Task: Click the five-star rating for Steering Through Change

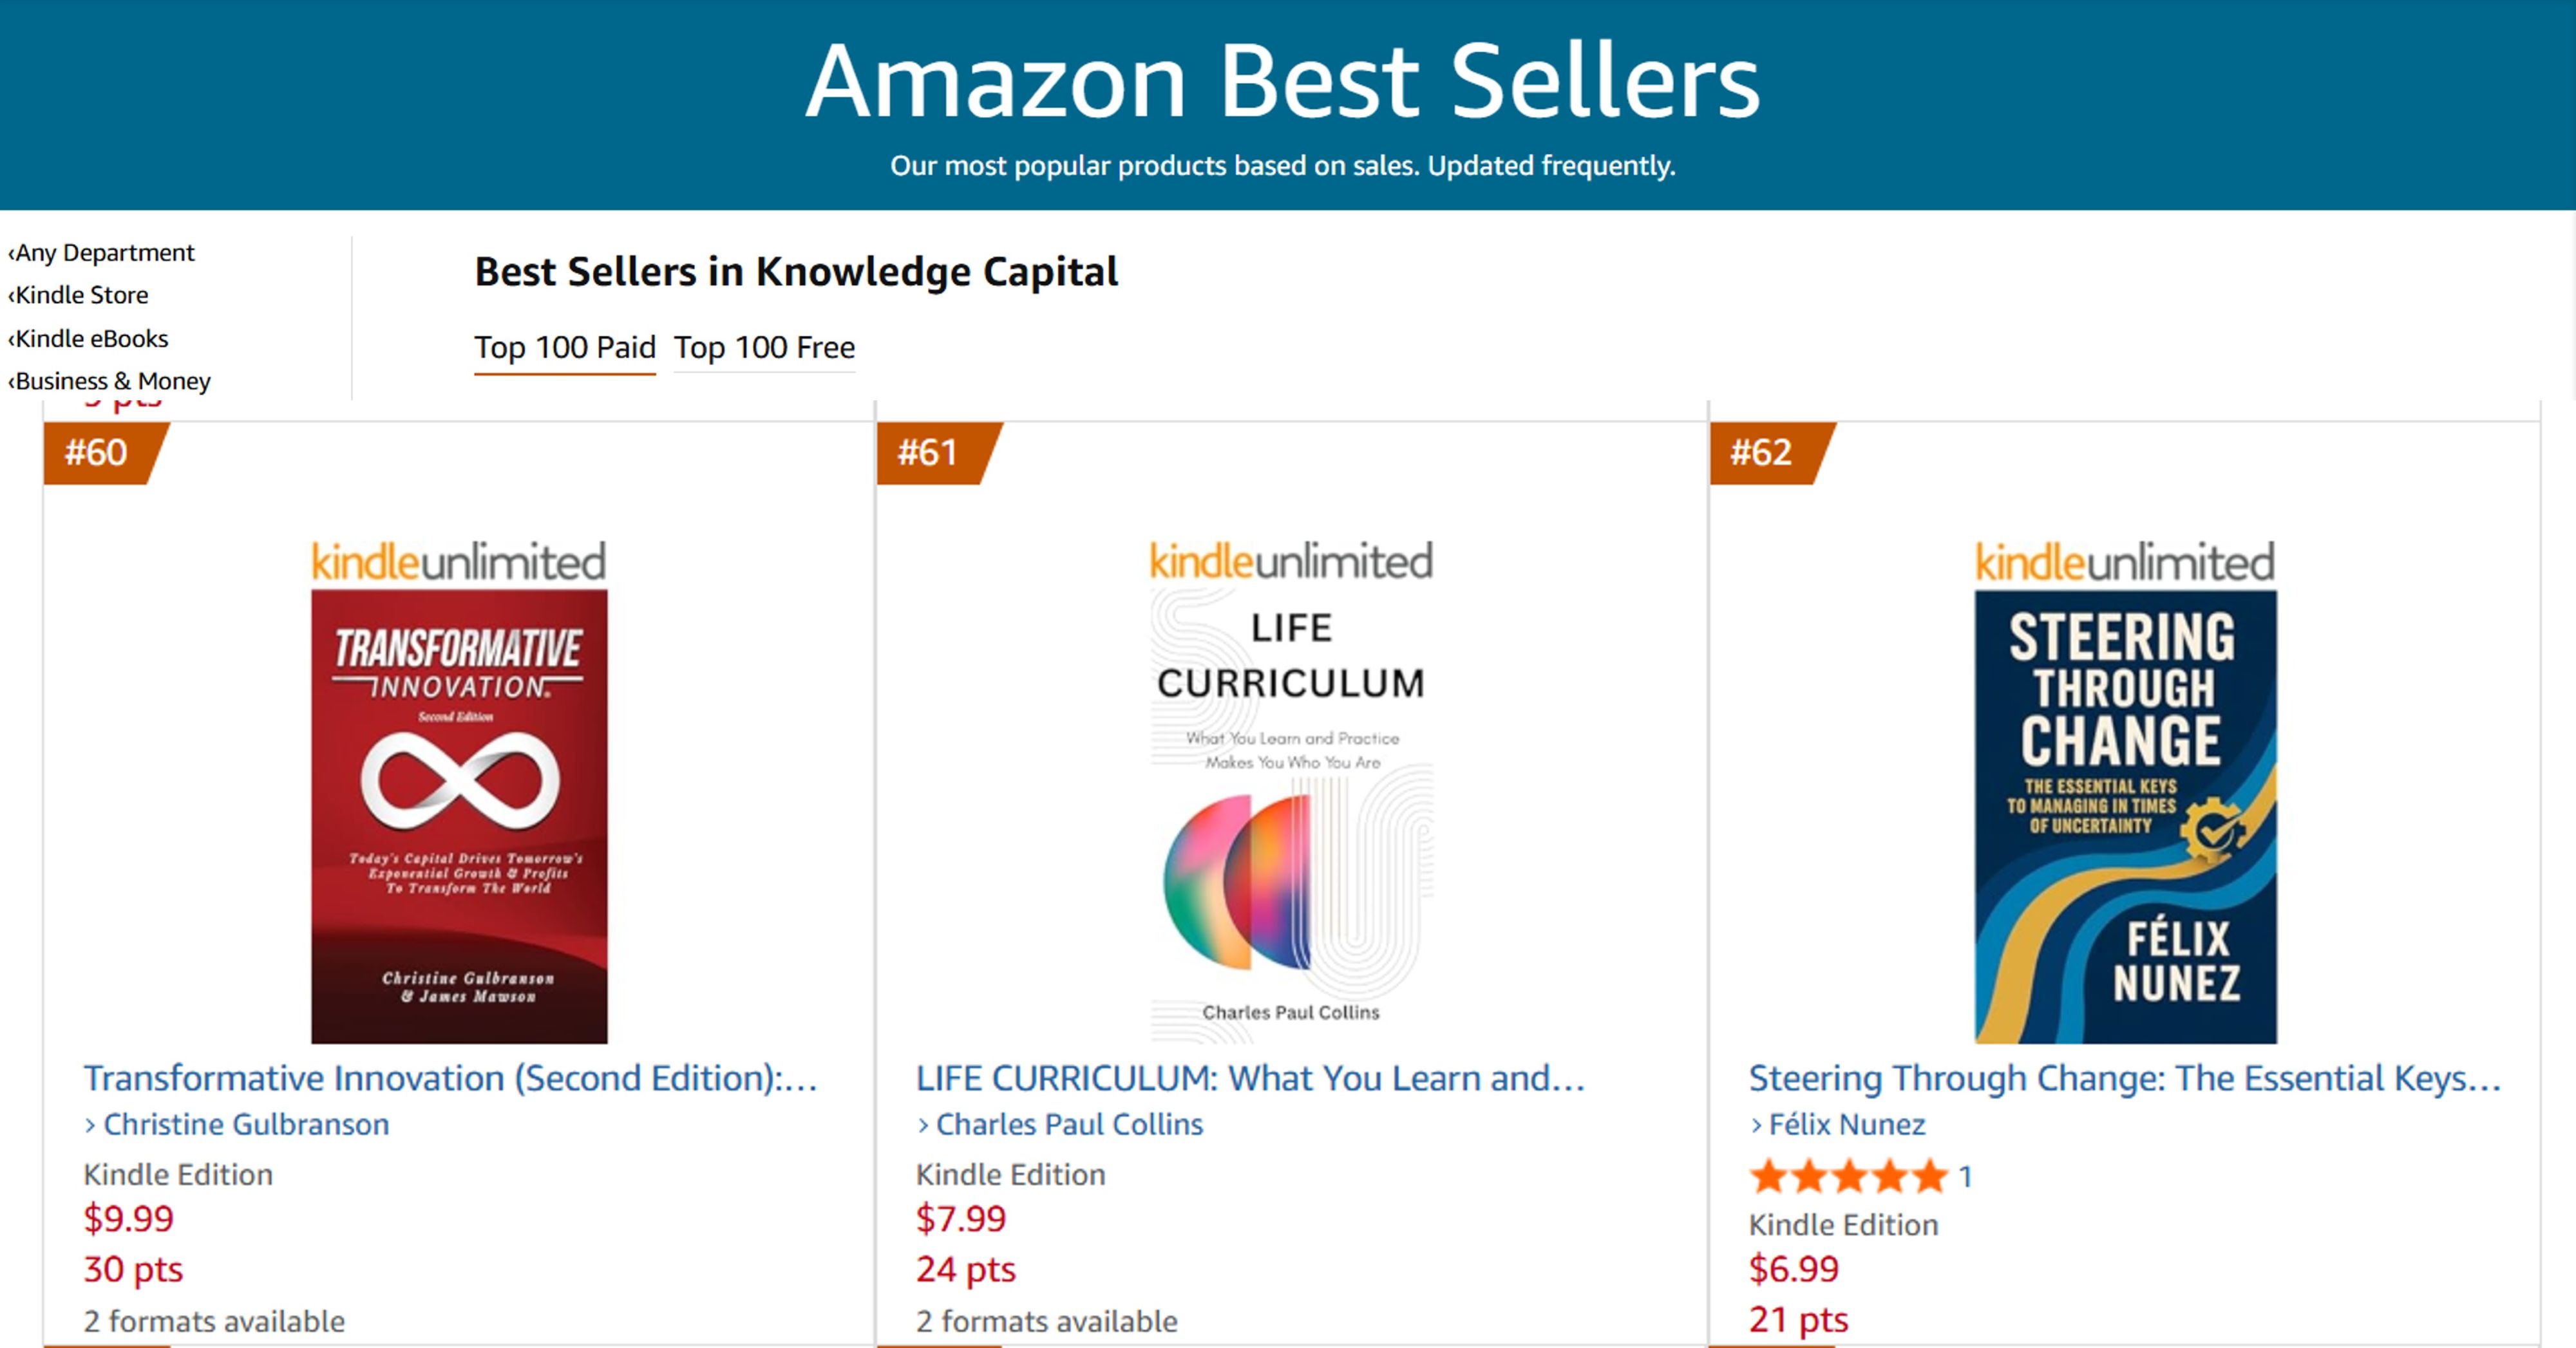Action: [1849, 1177]
